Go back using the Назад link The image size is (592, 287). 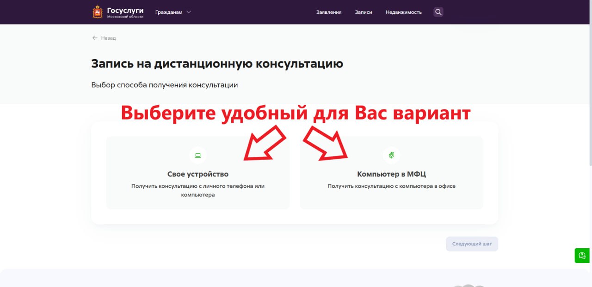pyautogui.click(x=108, y=38)
